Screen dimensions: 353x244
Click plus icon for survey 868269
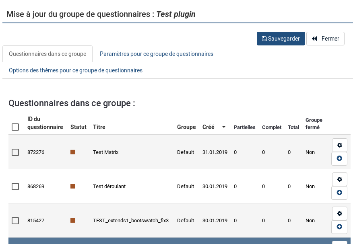pyautogui.click(x=339, y=193)
